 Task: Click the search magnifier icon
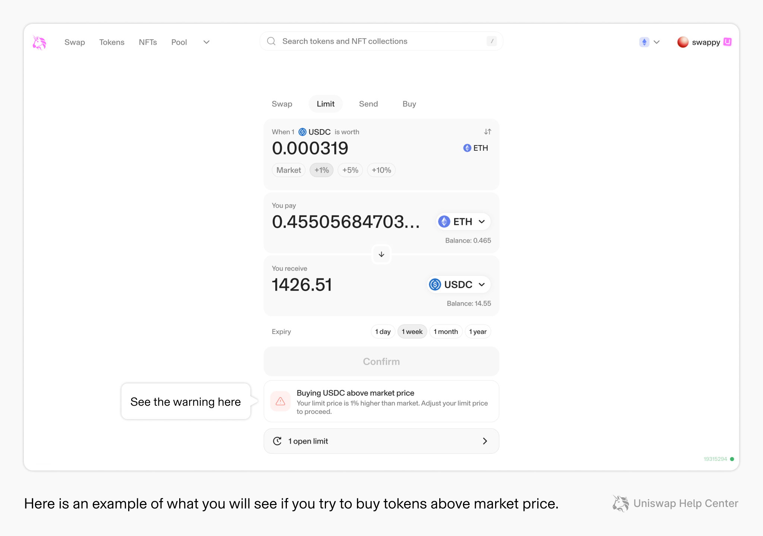click(x=271, y=41)
